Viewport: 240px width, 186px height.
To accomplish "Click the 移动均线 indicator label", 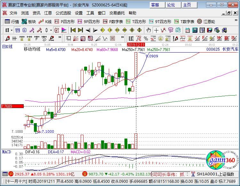I will tap(32, 49).
